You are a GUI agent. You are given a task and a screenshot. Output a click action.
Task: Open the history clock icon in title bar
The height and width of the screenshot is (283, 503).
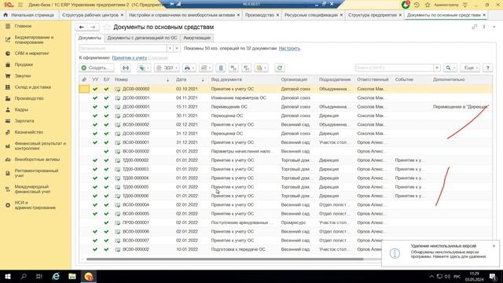417,5
